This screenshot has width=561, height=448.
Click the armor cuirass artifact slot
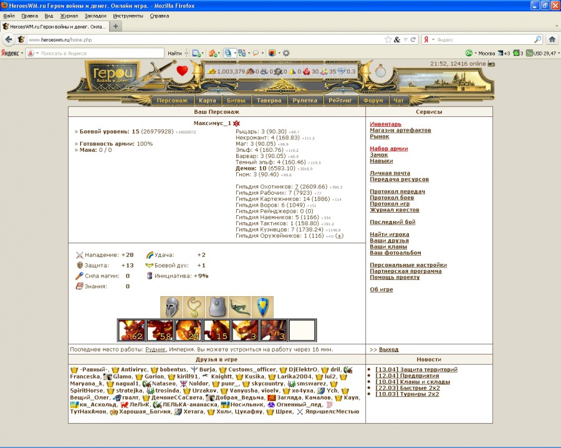pyautogui.click(x=217, y=307)
